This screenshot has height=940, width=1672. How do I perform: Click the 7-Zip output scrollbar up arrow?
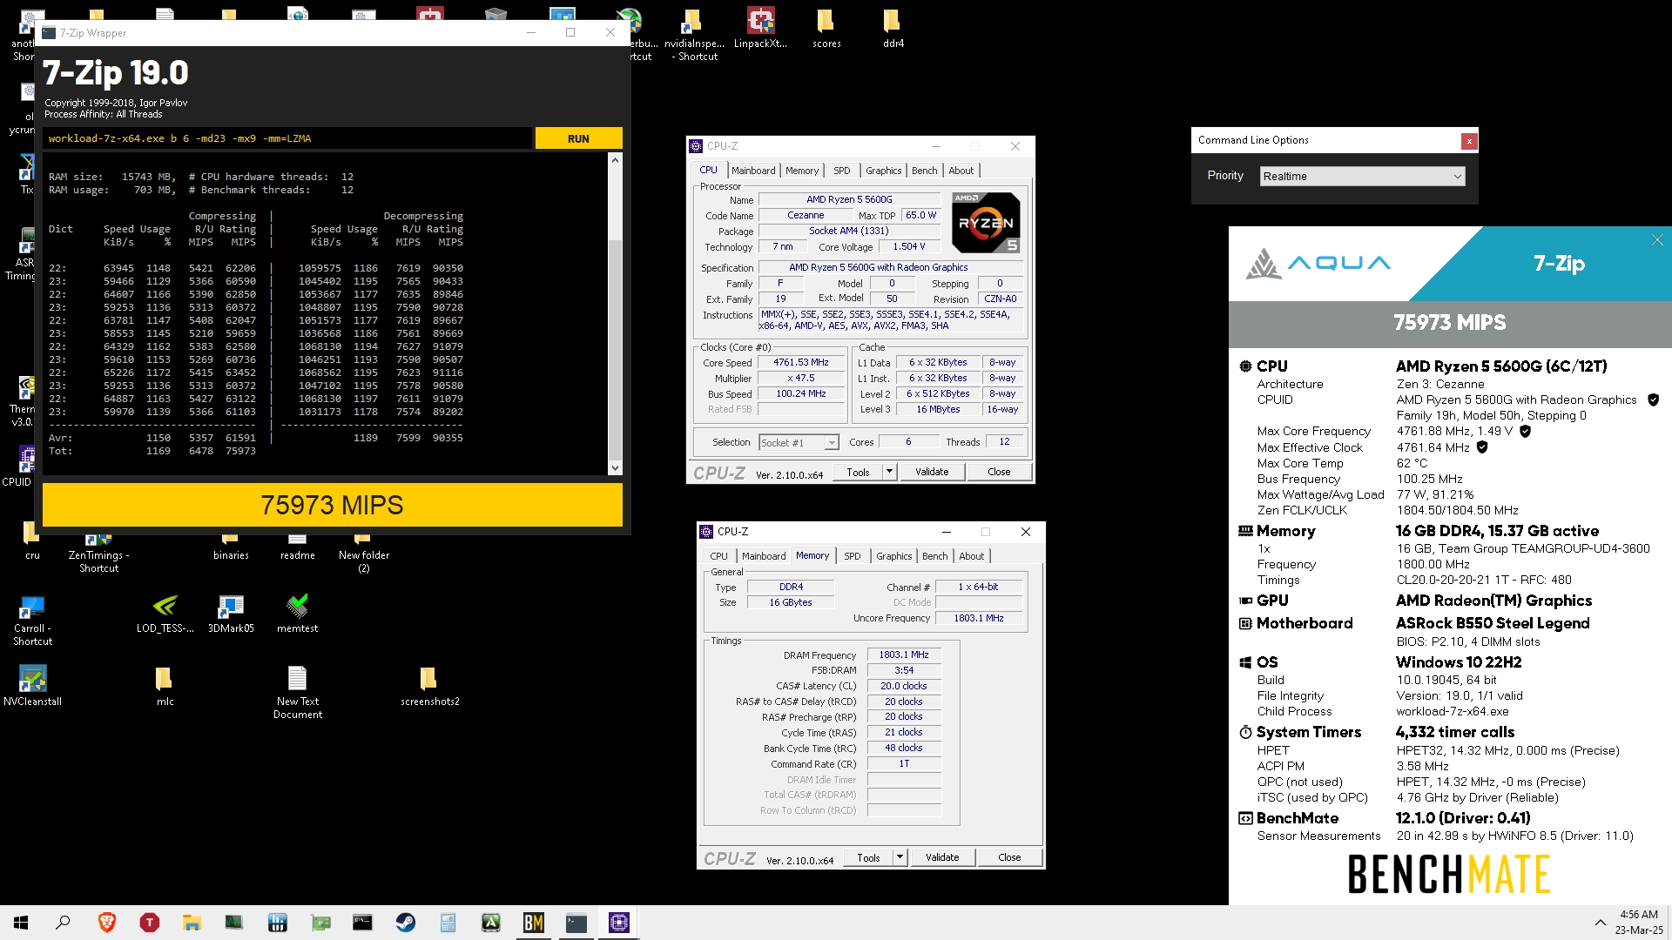click(x=615, y=160)
